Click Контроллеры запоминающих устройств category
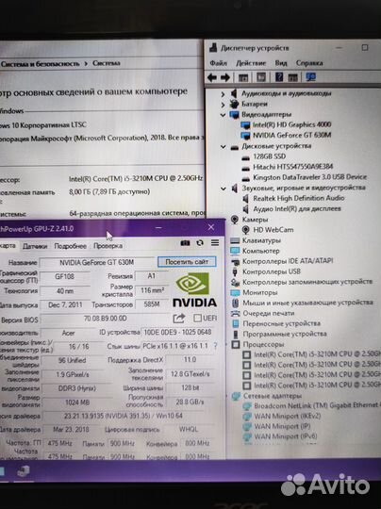This screenshot has height=509, width=381. [307, 282]
